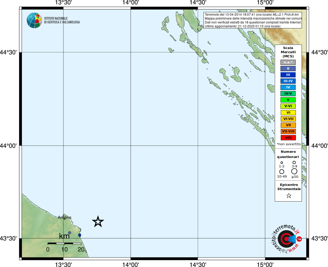Click the IV-V green legend swatch
The image size is (328, 267).
click(288, 94)
